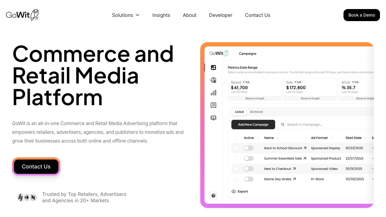The width and height of the screenshot is (386, 217).
Task: Click Sponsored Product ad format cell
Action: 326,159
